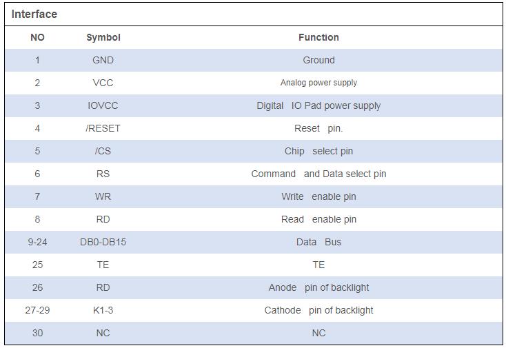Select the /RESET symbol cell
Screen dimensions: 506x348
click(103, 128)
